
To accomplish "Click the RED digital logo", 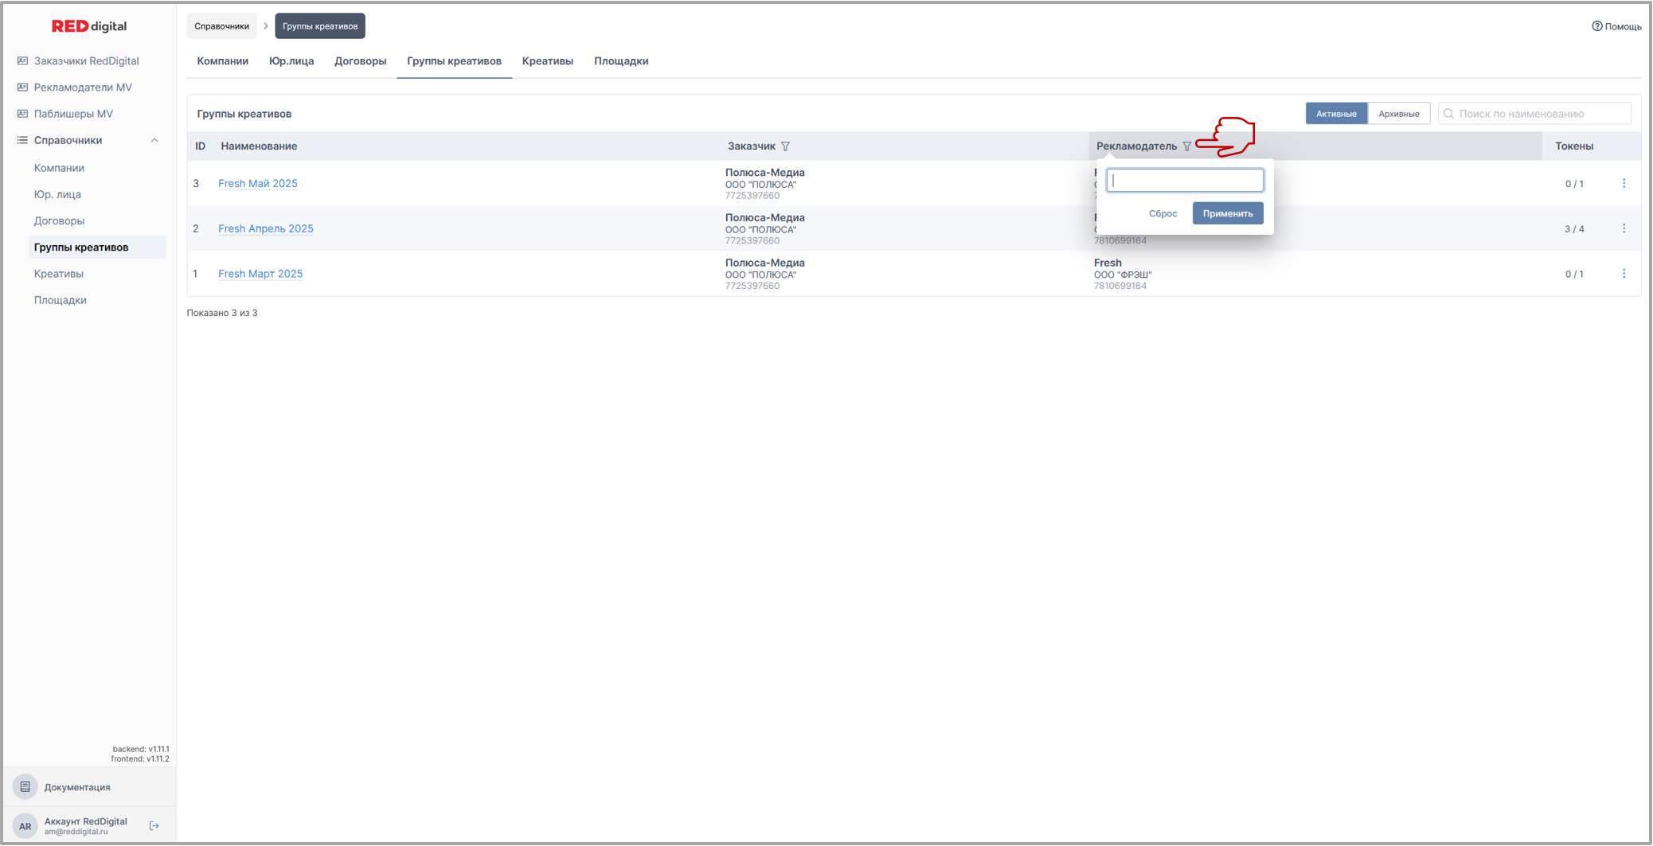I will [89, 26].
